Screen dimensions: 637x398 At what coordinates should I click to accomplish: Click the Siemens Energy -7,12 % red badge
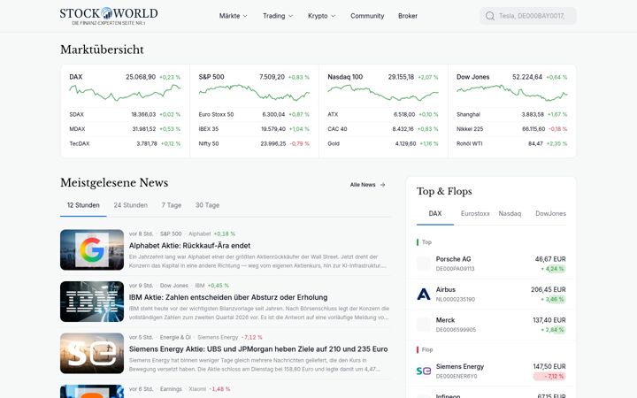point(549,377)
